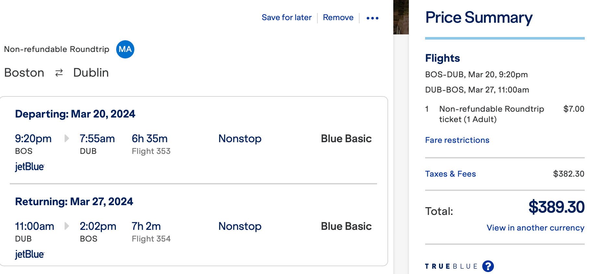
Task: Click the returning Blue Basic fare label
Action: 346,226
